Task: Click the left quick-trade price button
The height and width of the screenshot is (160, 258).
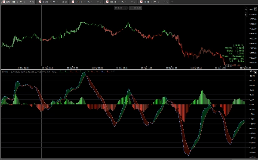Action: click(121, 8)
